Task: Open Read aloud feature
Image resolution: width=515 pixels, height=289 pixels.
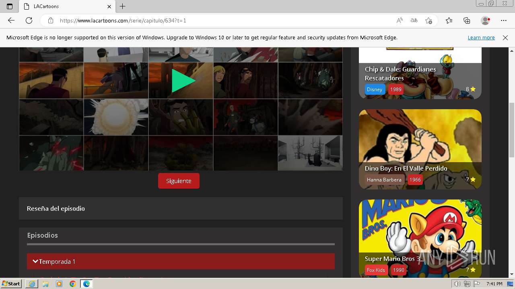Action: [x=400, y=20]
